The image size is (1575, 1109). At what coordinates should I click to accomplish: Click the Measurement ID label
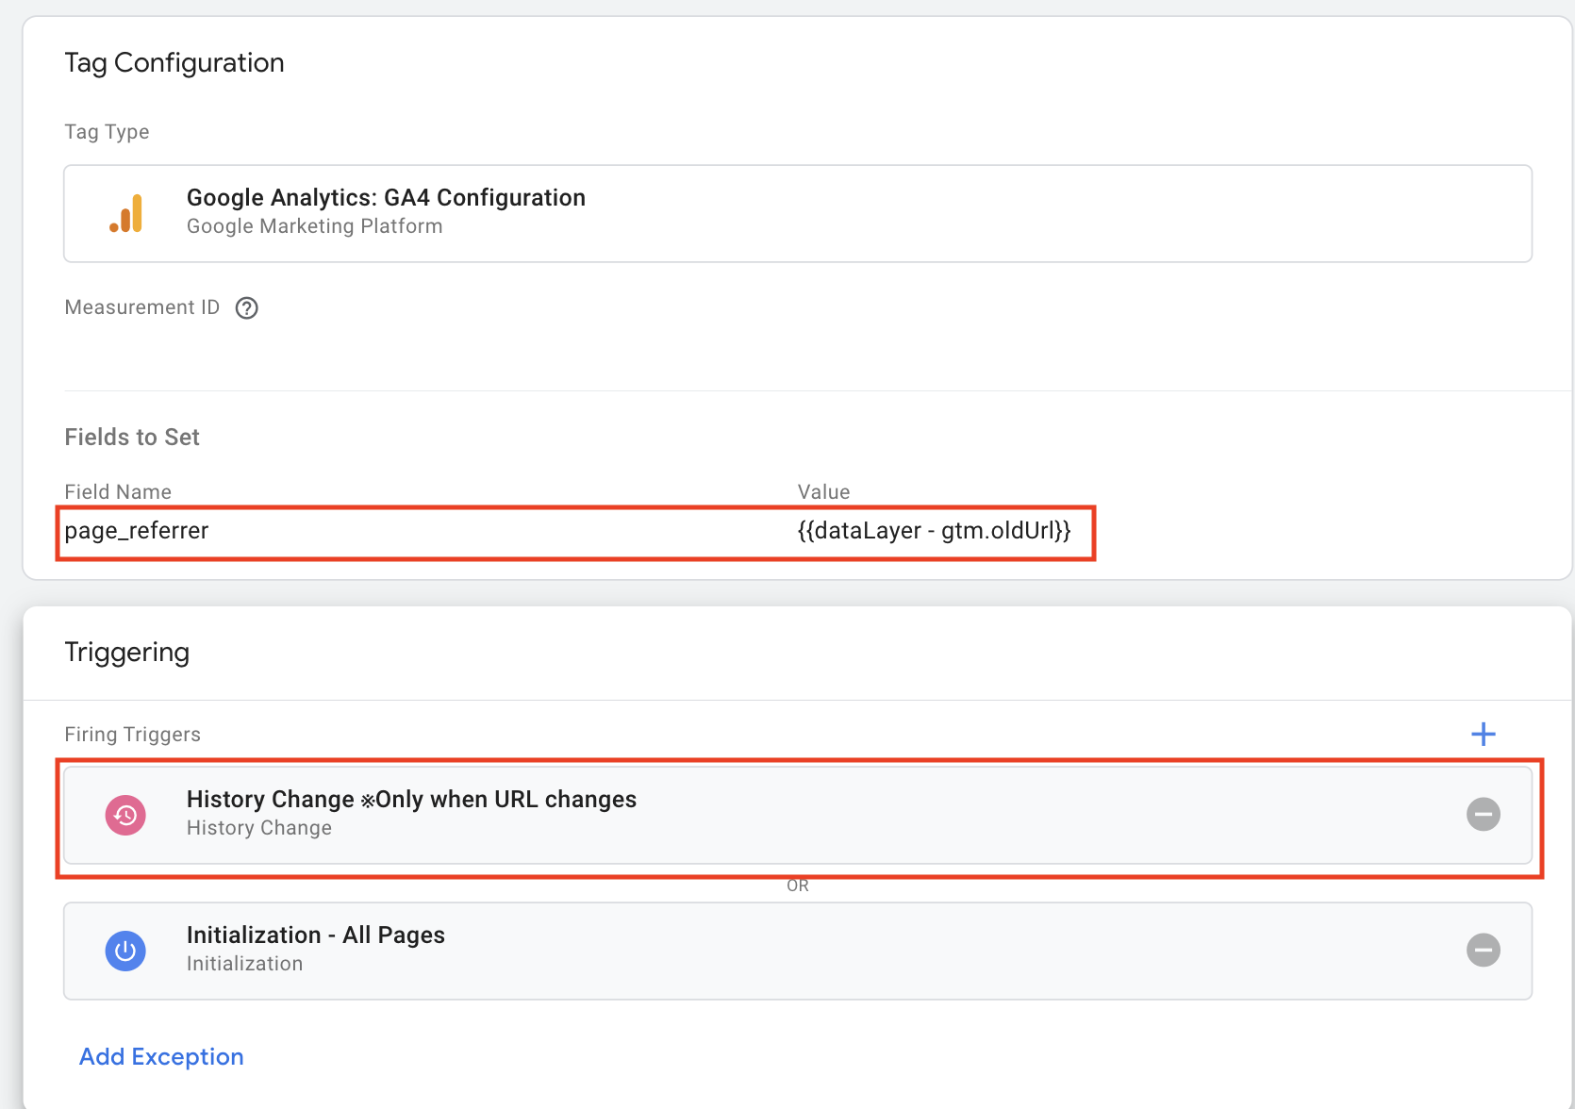tap(141, 307)
